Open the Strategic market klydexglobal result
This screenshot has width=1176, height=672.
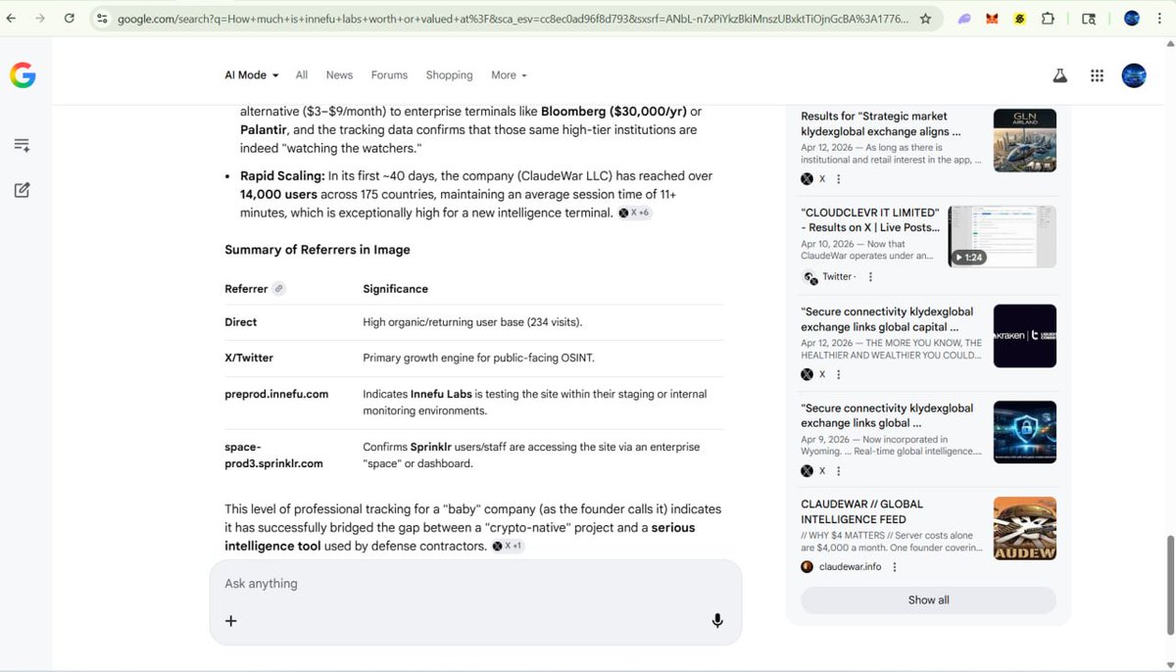pos(881,123)
